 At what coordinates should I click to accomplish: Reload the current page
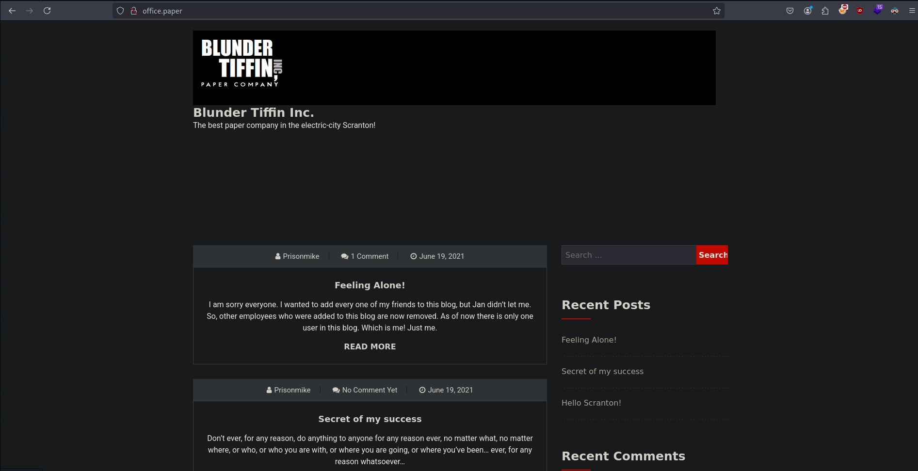pyautogui.click(x=47, y=11)
